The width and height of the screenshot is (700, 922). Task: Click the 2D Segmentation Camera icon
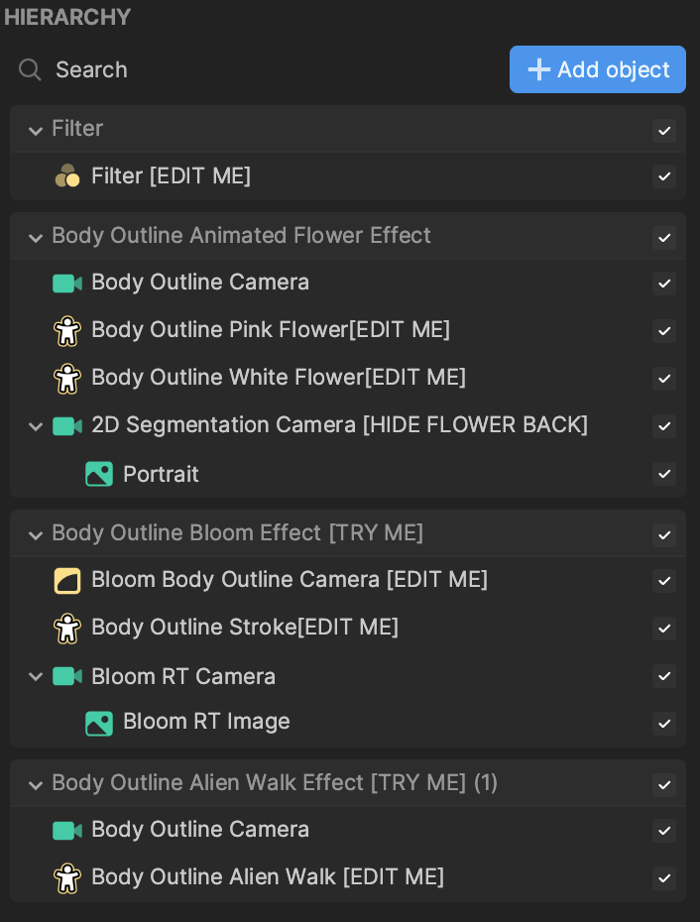pos(67,426)
